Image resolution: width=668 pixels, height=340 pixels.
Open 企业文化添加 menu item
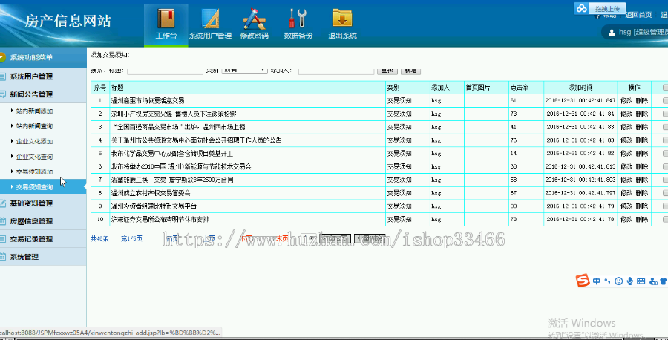tap(34, 142)
